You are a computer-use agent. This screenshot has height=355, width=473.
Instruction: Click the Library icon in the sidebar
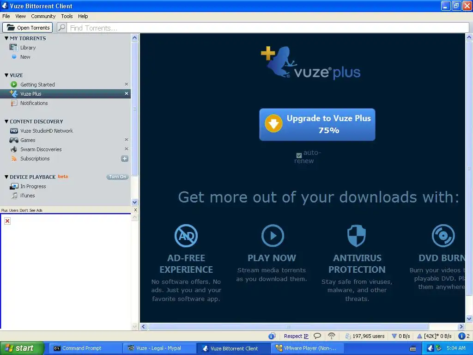[x=13, y=48]
